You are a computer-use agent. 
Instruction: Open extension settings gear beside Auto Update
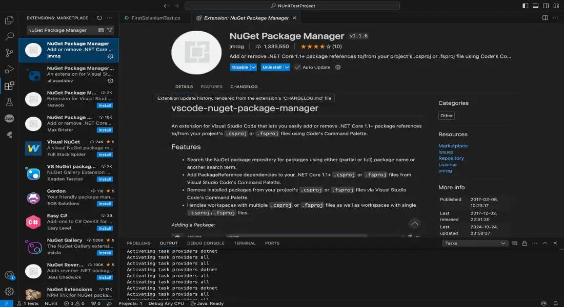pos(338,67)
